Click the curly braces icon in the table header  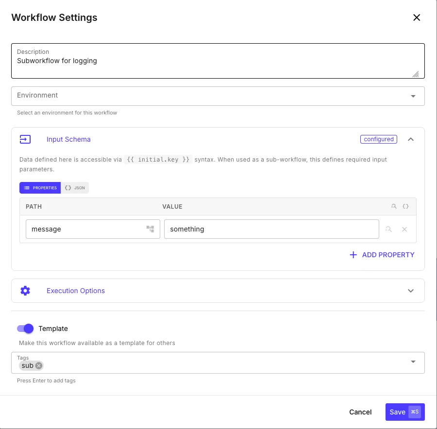click(x=406, y=206)
